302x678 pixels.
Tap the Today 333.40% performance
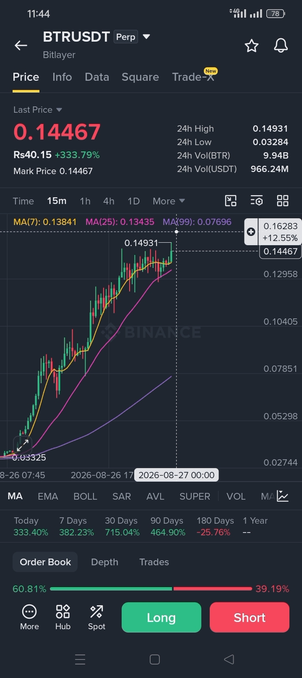coord(31,526)
